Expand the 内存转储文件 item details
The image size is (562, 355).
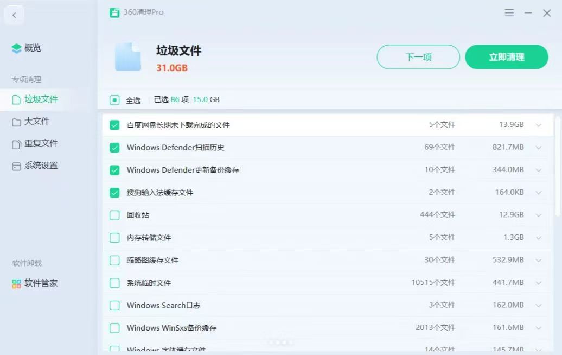click(539, 238)
